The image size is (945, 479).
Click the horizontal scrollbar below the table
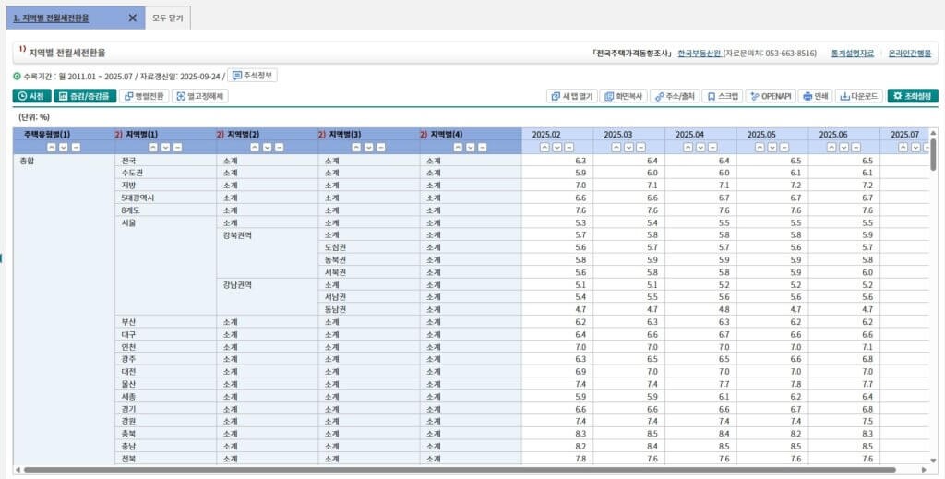coord(461,470)
